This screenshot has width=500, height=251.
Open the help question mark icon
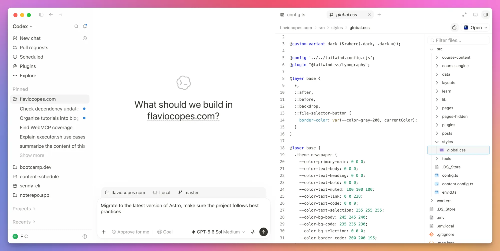(85, 237)
